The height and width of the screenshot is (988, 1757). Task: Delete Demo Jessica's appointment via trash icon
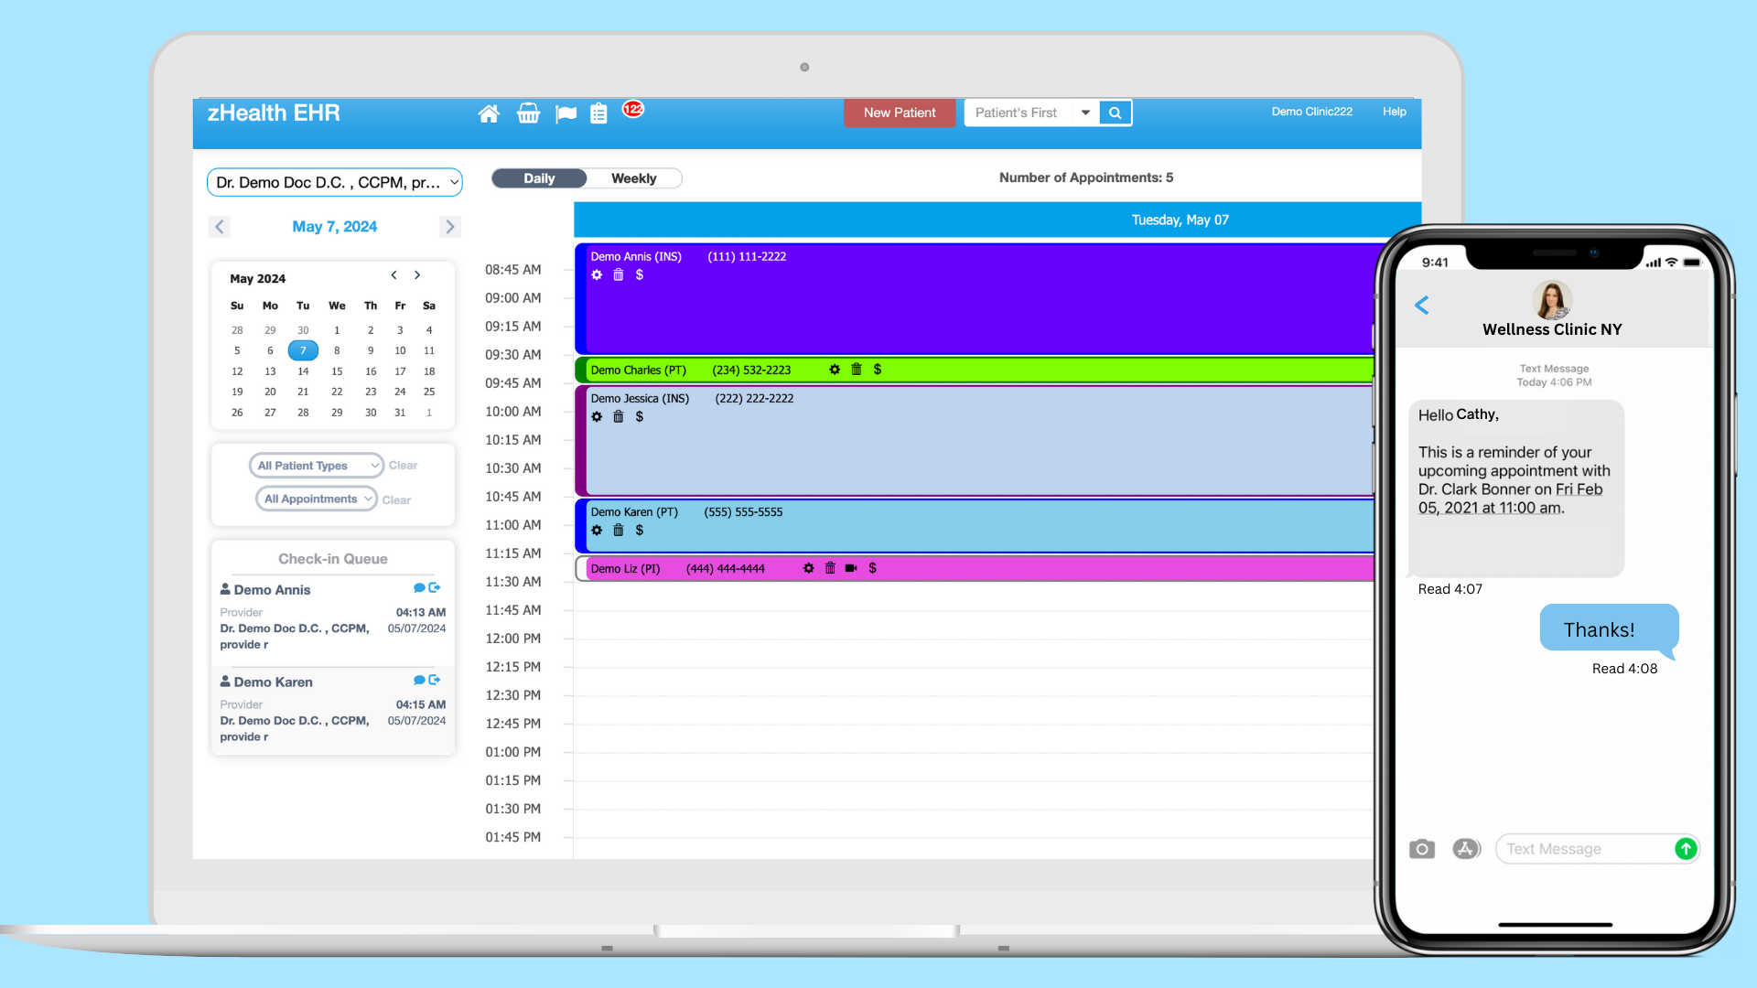(x=618, y=416)
